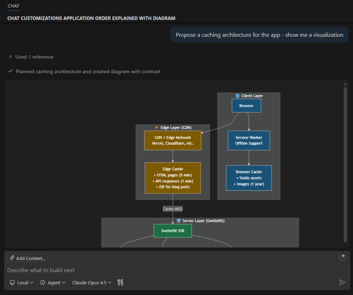Click the server icon on Server Layer (SvelteKit)
Image resolution: width=353 pixels, height=295 pixels.
179,220
